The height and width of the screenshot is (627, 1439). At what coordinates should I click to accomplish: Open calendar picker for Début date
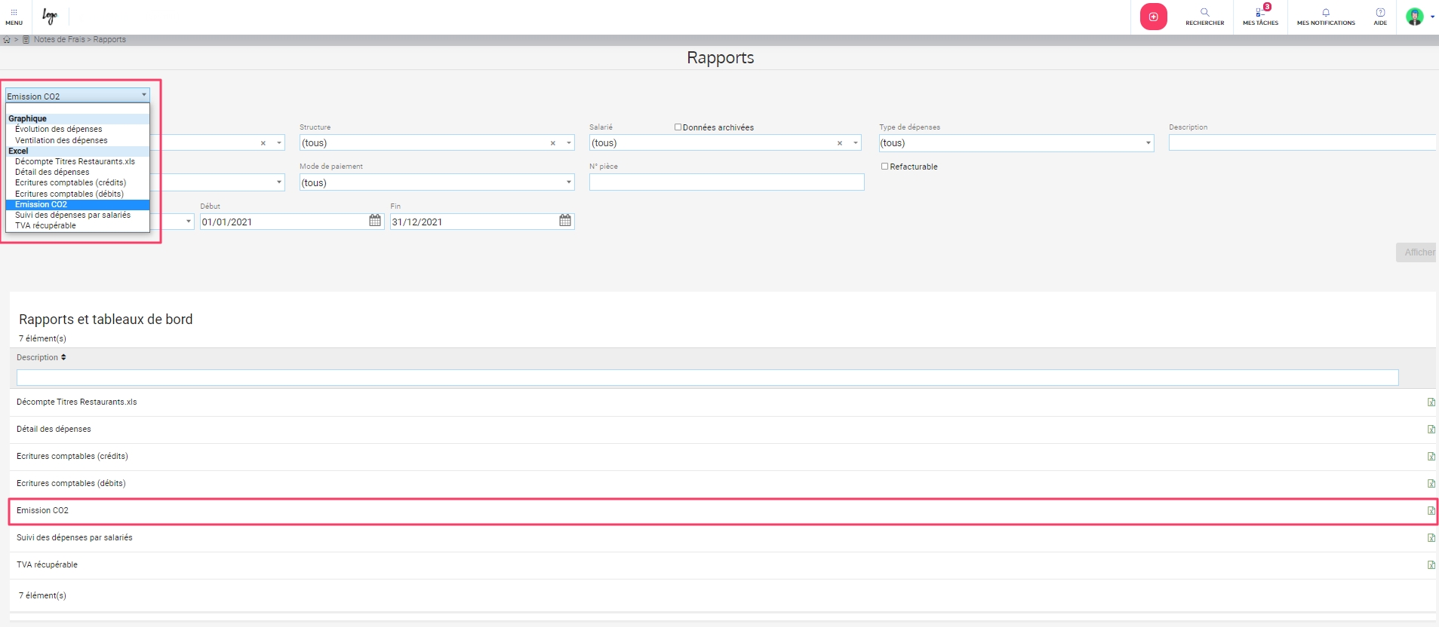pos(375,221)
